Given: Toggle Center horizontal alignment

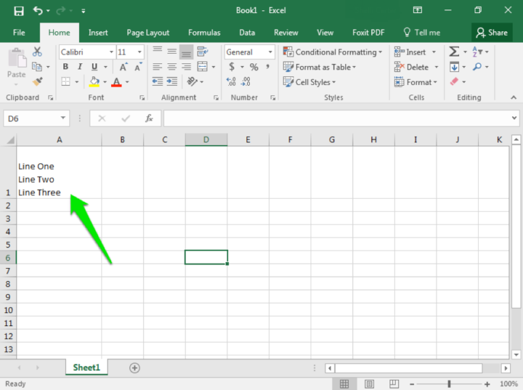Looking at the screenshot, I should point(172,67).
